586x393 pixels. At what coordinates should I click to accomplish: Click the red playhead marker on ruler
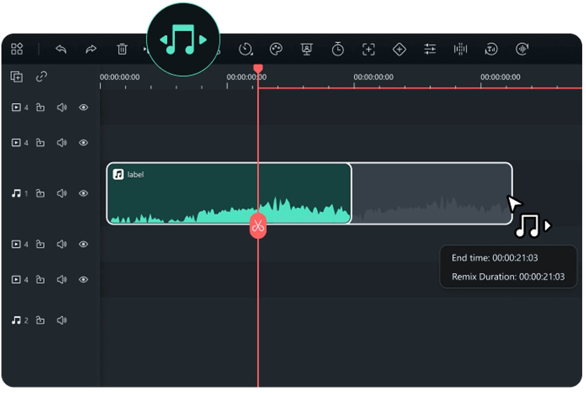coord(258,69)
